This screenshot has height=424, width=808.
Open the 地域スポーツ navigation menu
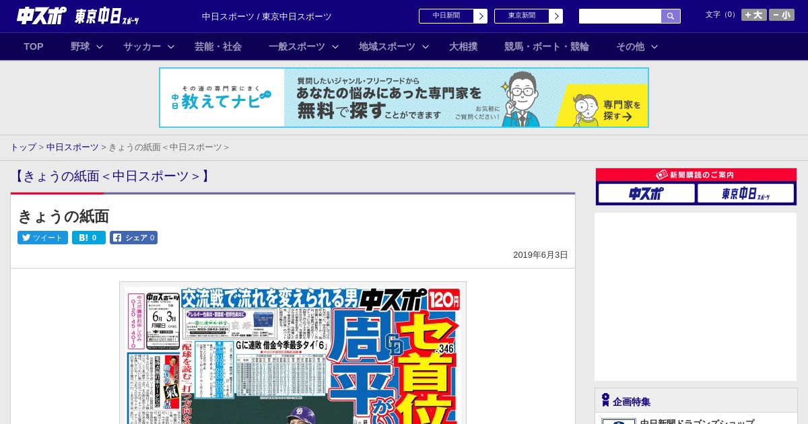387,46
